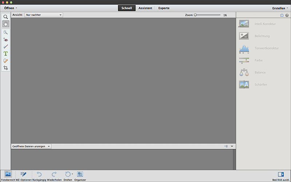The width and height of the screenshot is (291, 182).
Task: Click the Farbe label text
Action: click(259, 60)
